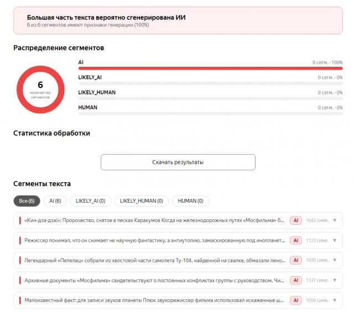This screenshot has height=312, width=354.
Task: Click the LIKELY_AI label in distribution list
Action: pyautogui.click(x=90, y=77)
